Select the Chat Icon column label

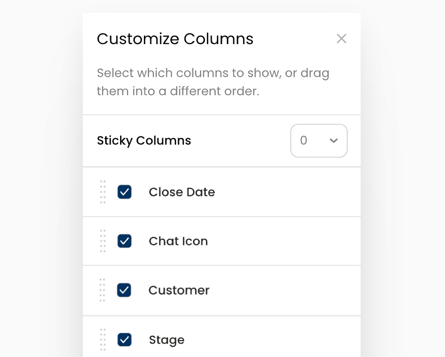point(178,241)
